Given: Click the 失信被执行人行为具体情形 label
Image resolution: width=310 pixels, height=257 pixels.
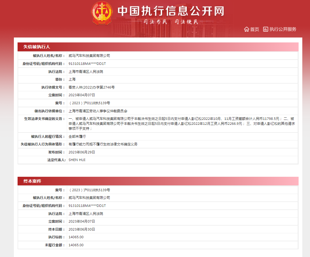Looking at the screenshot, I should pos(43,144).
